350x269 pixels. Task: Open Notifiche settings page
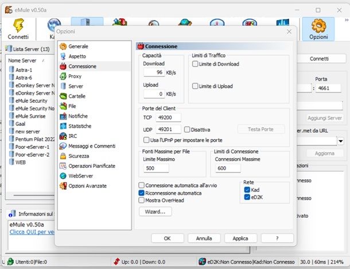coord(78,116)
